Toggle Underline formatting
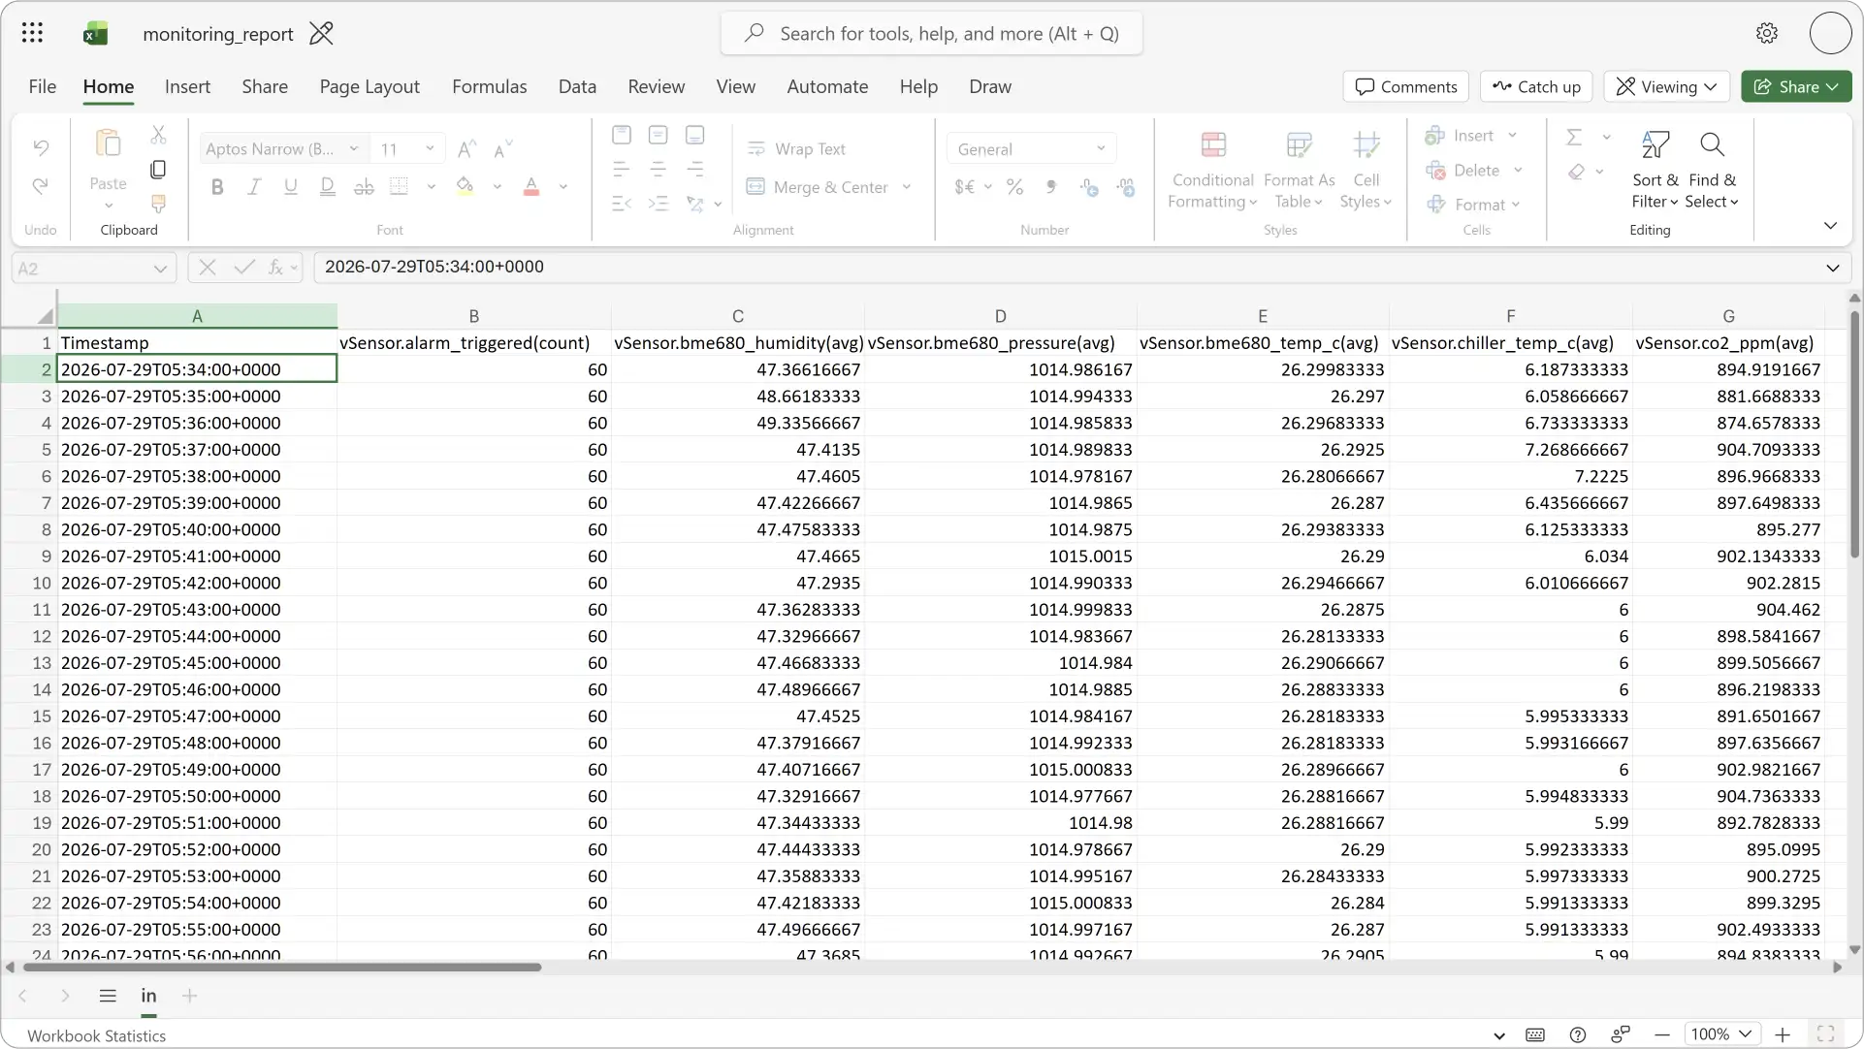1864x1049 pixels. pyautogui.click(x=290, y=187)
